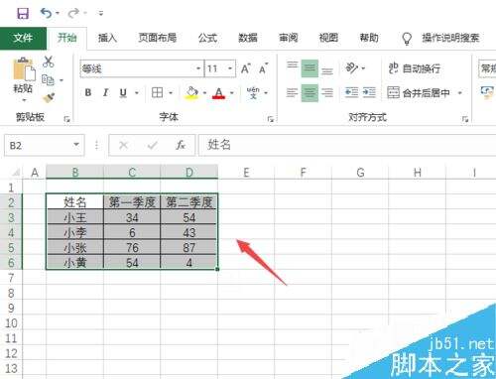496x379 pixels.
Task: Click the 合并后居中 merge button
Action: [x=419, y=93]
